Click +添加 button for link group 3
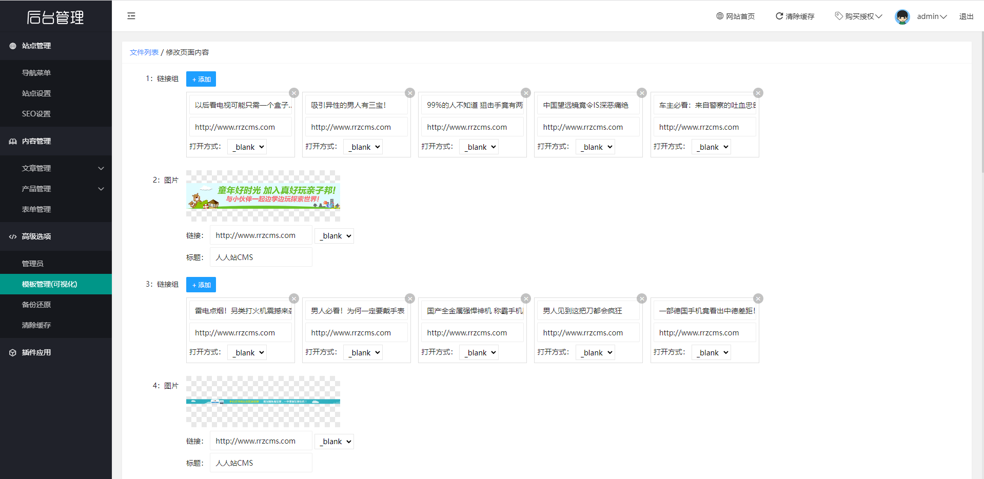The image size is (984, 479). tap(201, 285)
